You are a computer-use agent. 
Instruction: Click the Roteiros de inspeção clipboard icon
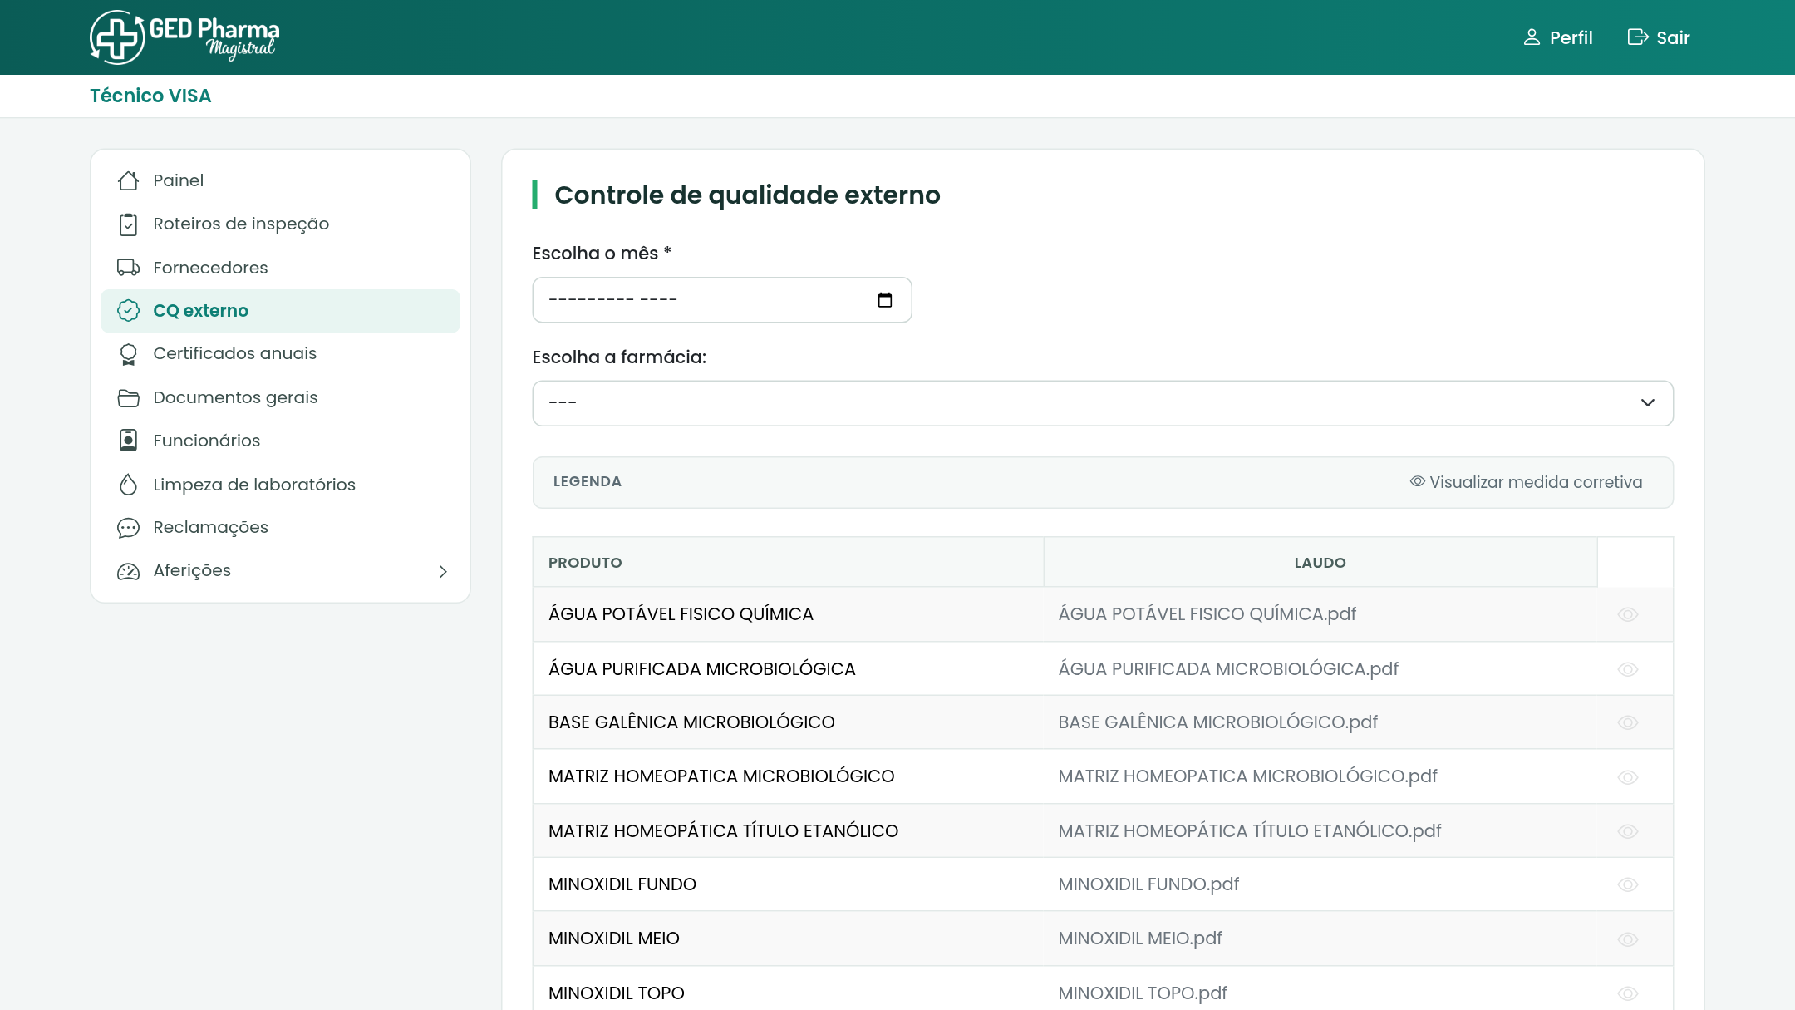coord(128,224)
